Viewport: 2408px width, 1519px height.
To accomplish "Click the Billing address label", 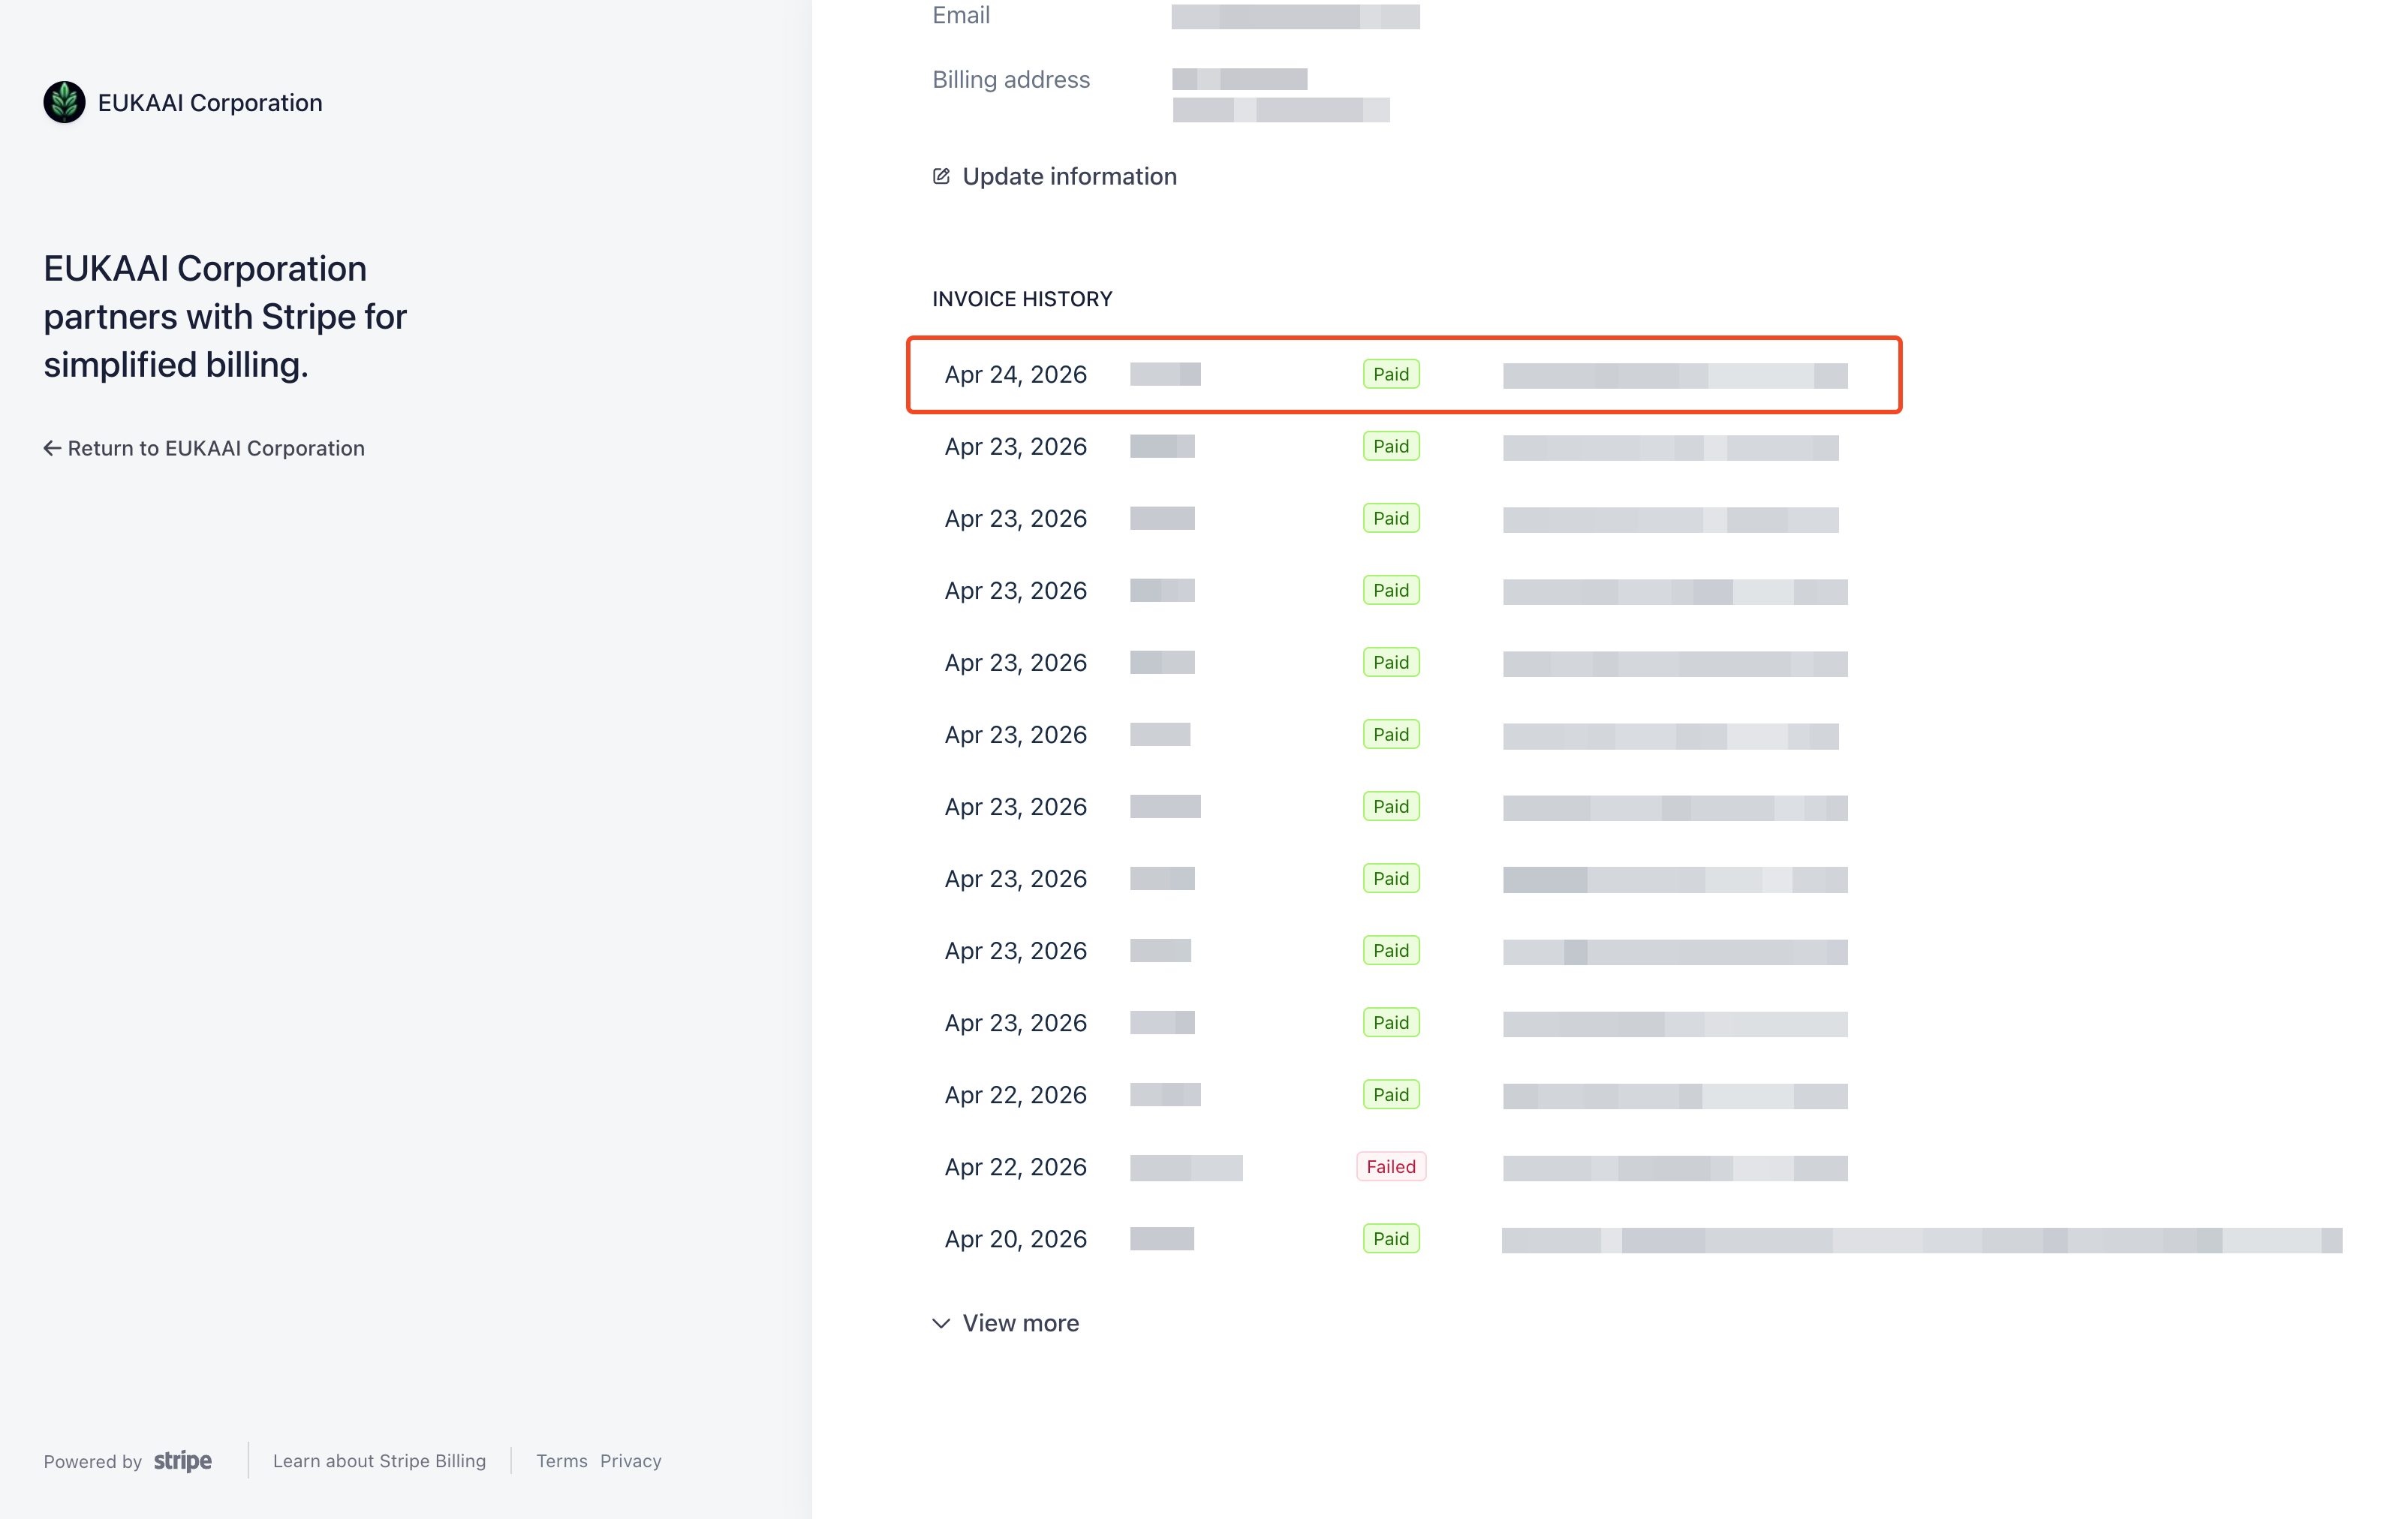I will (1011, 80).
